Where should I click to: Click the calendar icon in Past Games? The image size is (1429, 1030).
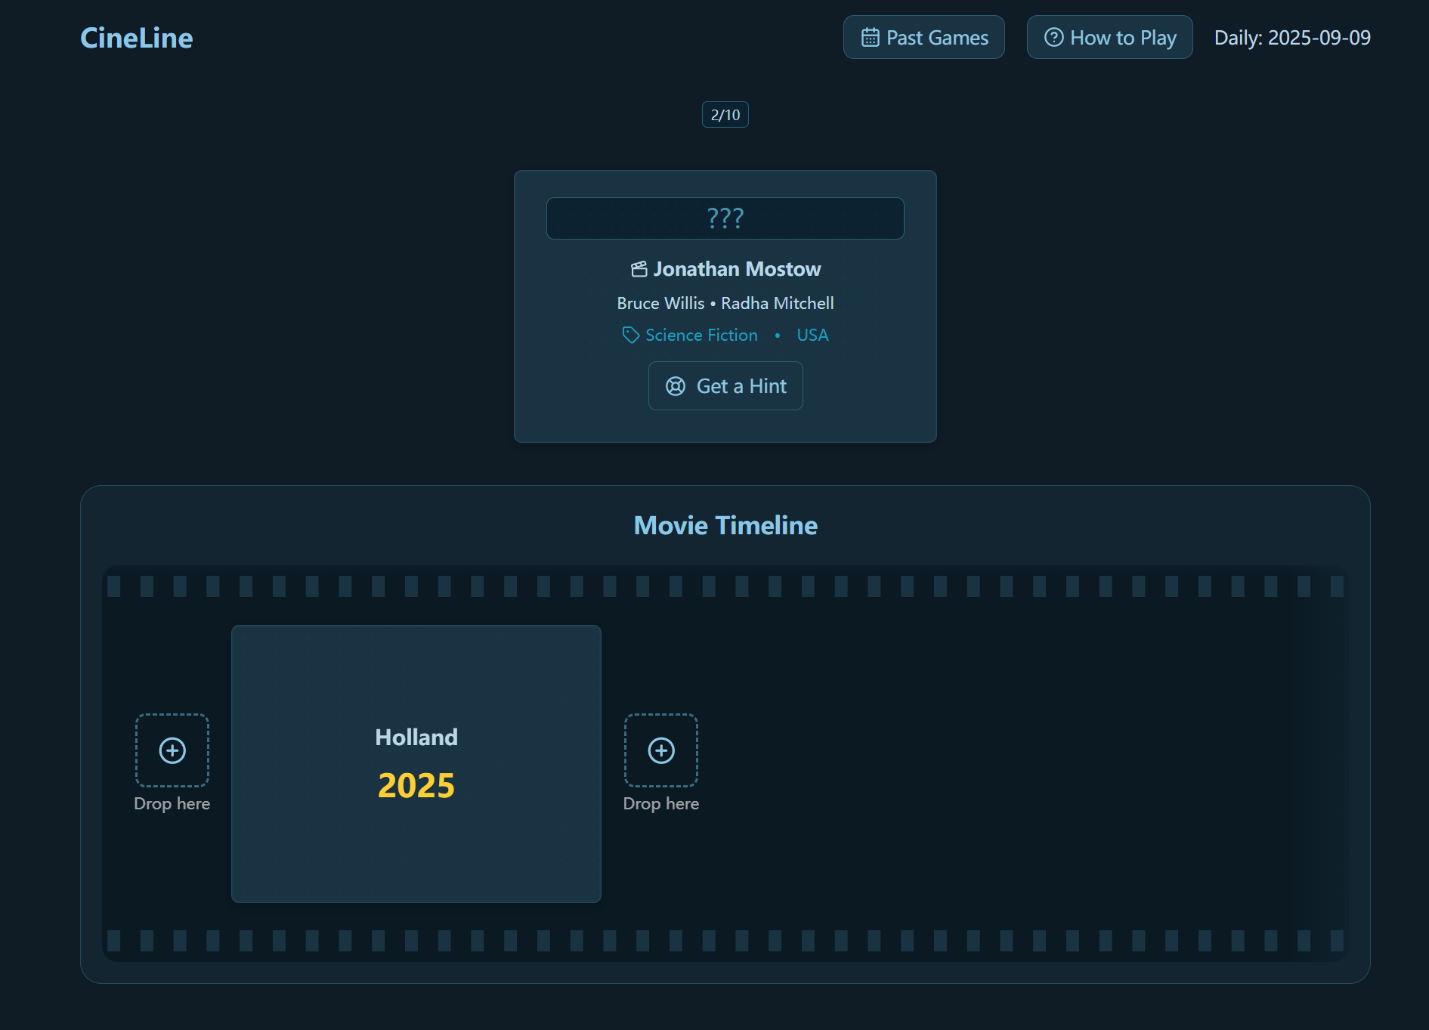click(x=870, y=38)
